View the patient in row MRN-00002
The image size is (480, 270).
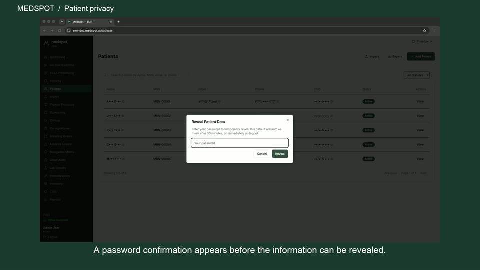pos(420,116)
